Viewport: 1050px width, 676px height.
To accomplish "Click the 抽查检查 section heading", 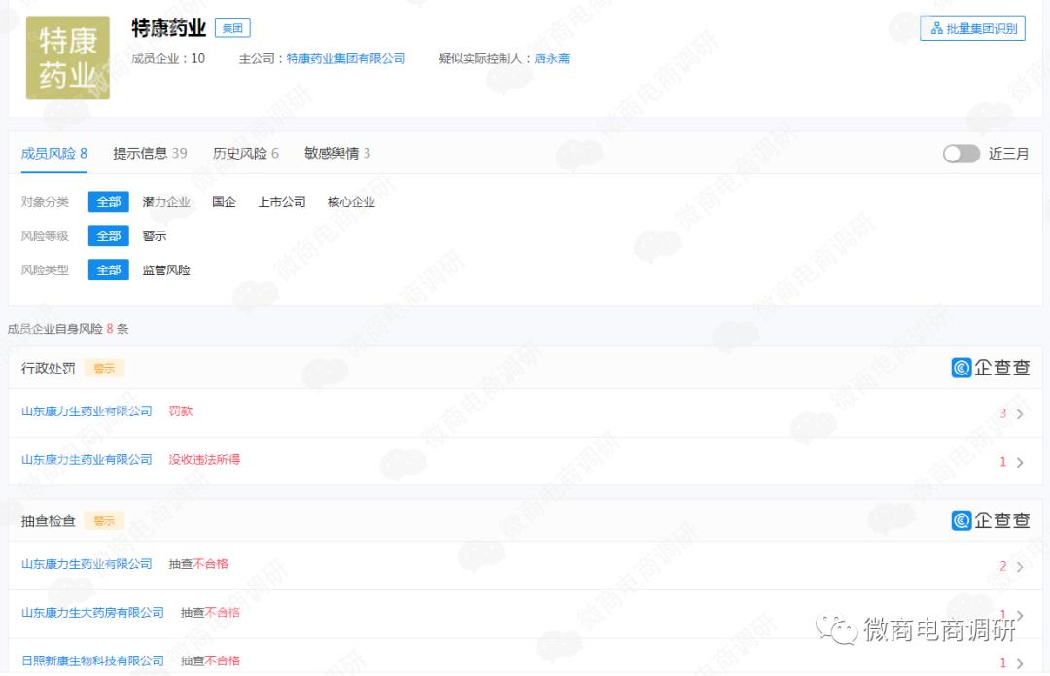I will click(x=49, y=520).
